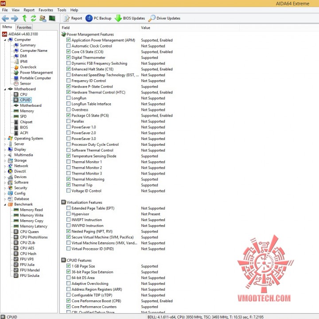
Task: Select the Overclock flame icon item
Action: click(25, 67)
